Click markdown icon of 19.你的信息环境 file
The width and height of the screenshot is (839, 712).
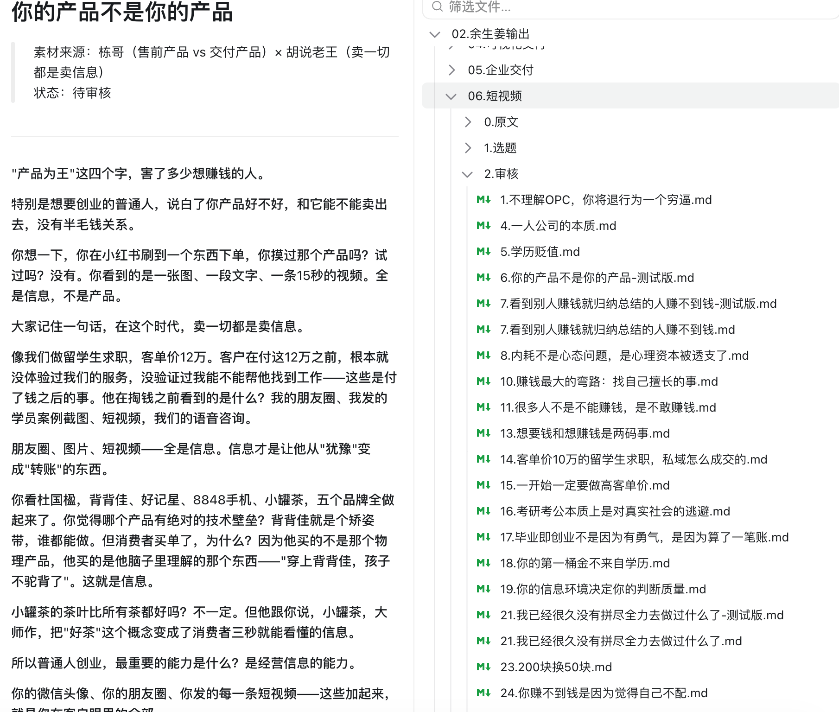[x=483, y=589]
